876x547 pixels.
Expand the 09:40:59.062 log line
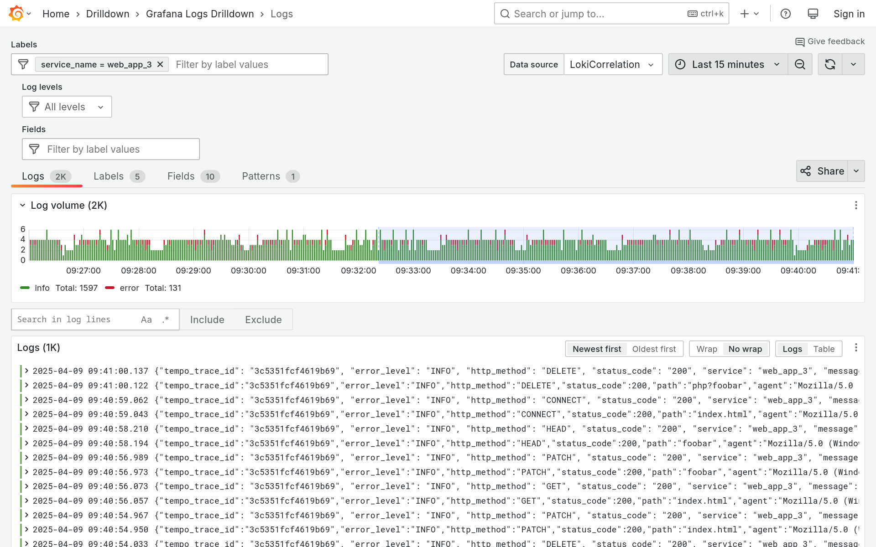click(x=26, y=399)
